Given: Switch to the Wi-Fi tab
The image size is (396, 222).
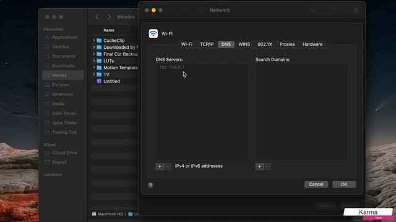Looking at the screenshot, I should tap(187, 44).
